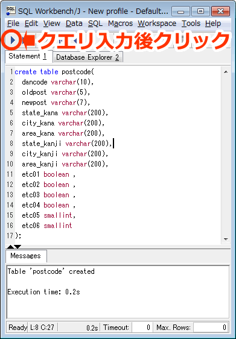This screenshot has height=339, width=236.
Task: Collapse messages using split pane down arrow
Action: pyautogui.click(x=18, y=247)
